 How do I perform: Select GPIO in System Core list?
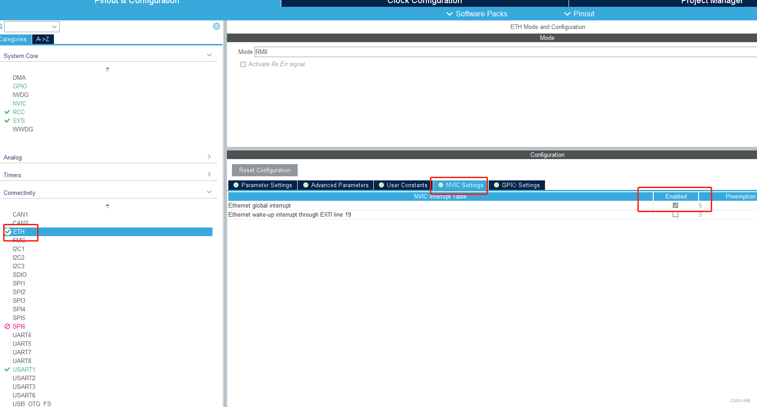(x=20, y=86)
